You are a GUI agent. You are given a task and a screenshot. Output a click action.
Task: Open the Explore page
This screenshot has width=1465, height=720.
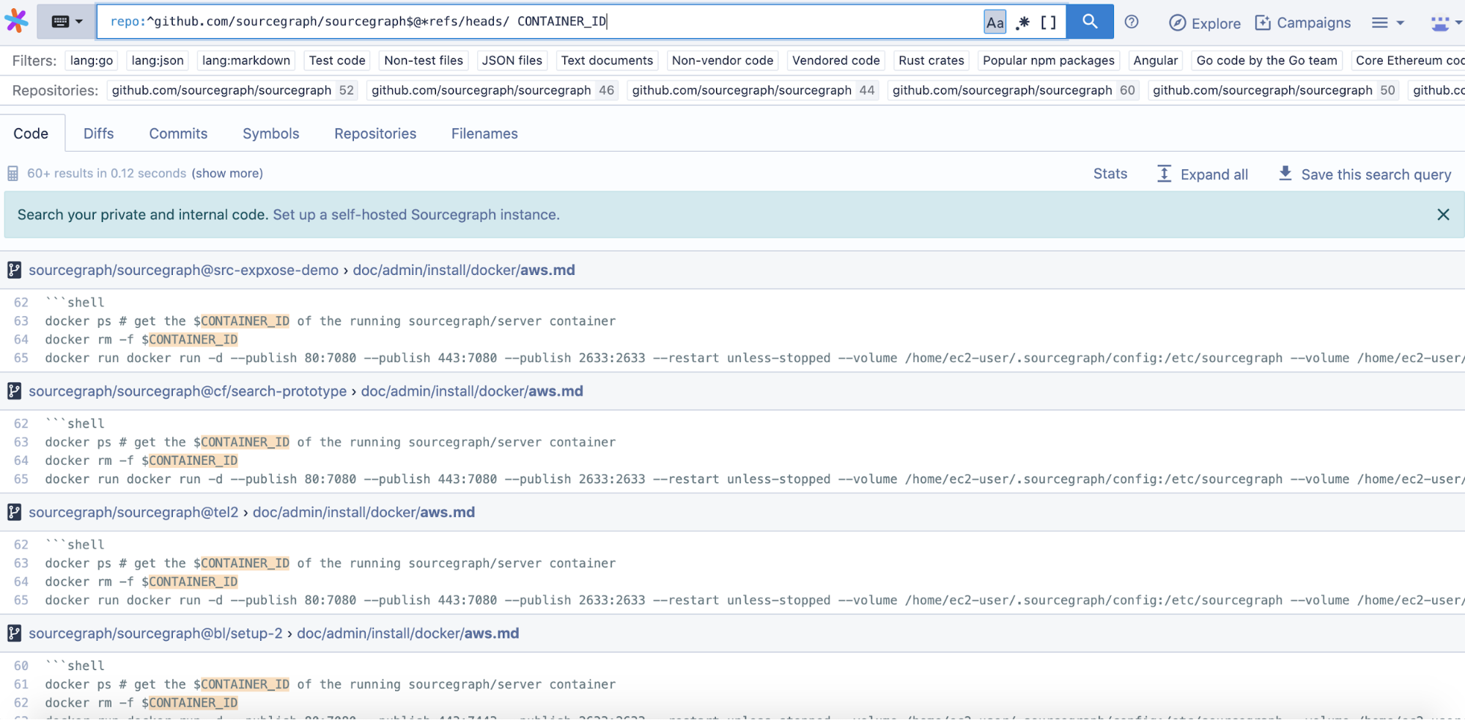[1204, 23]
